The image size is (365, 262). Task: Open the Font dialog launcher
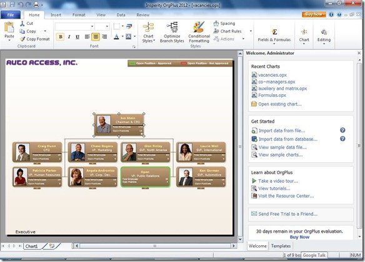click(134, 46)
